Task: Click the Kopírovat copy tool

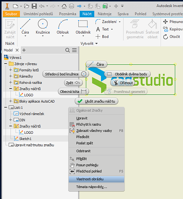Action: (173, 29)
